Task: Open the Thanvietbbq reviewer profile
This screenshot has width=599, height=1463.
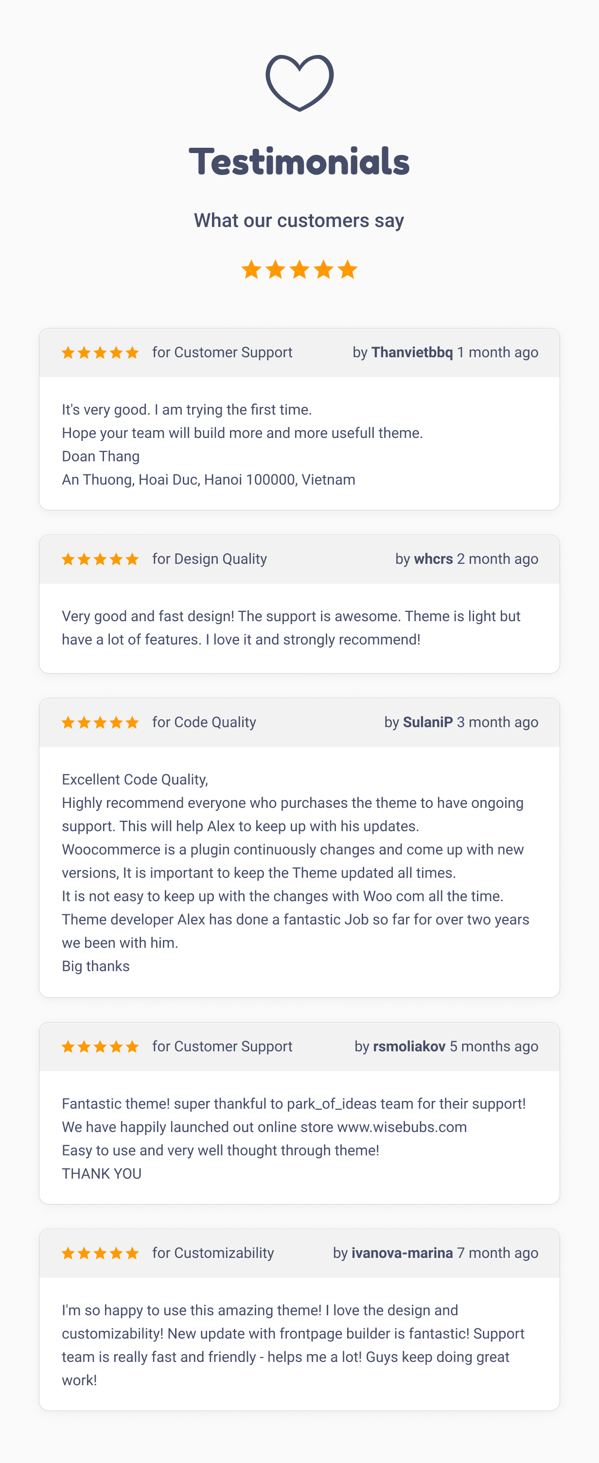Action: pos(412,353)
